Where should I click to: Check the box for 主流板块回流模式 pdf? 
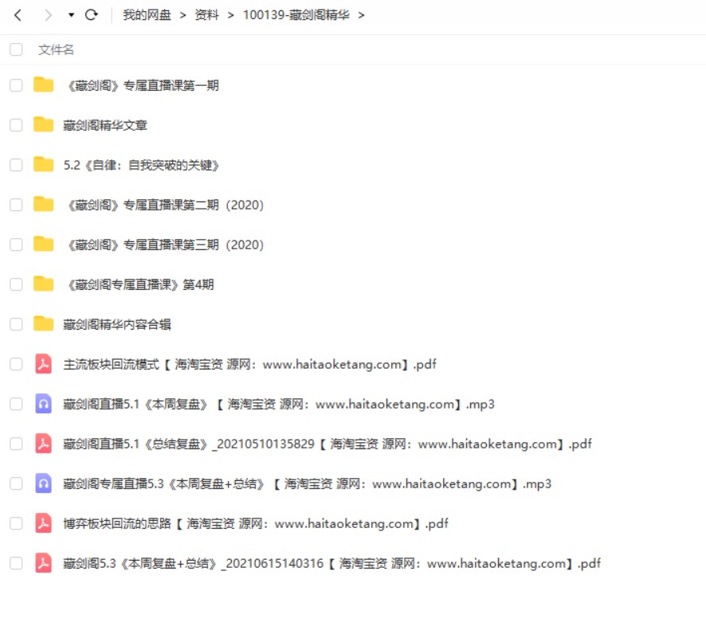click(16, 364)
